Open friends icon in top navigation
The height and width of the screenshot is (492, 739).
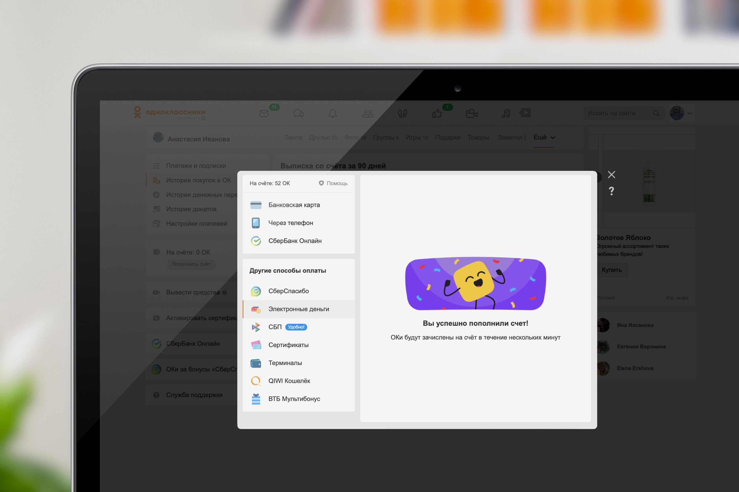367,113
